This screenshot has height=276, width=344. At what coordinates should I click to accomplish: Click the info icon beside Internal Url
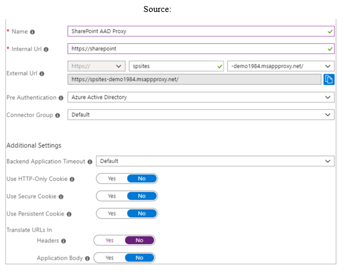(x=46, y=49)
